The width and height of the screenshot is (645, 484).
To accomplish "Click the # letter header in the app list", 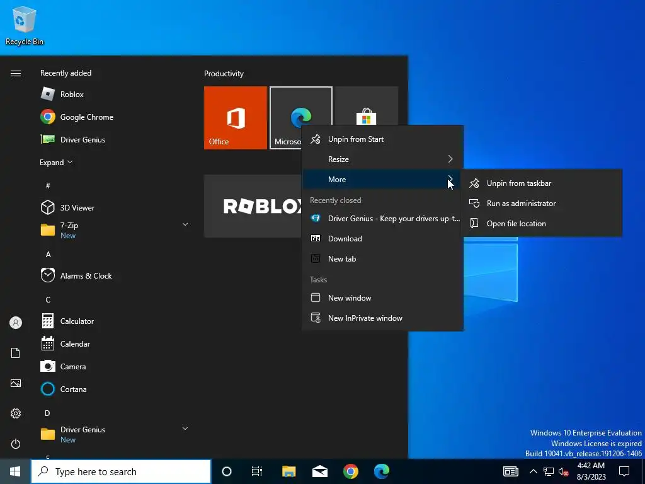I will [48, 186].
